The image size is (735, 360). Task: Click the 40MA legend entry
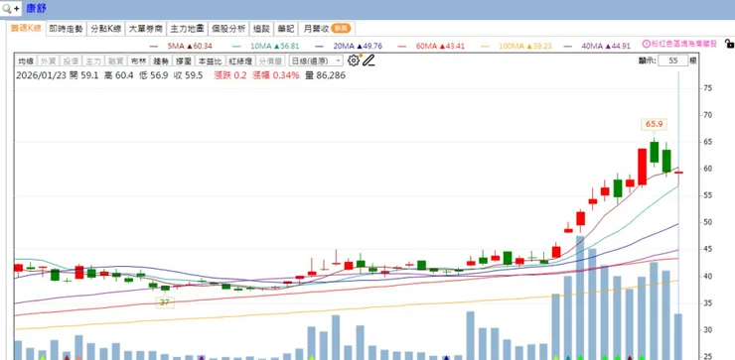point(597,46)
